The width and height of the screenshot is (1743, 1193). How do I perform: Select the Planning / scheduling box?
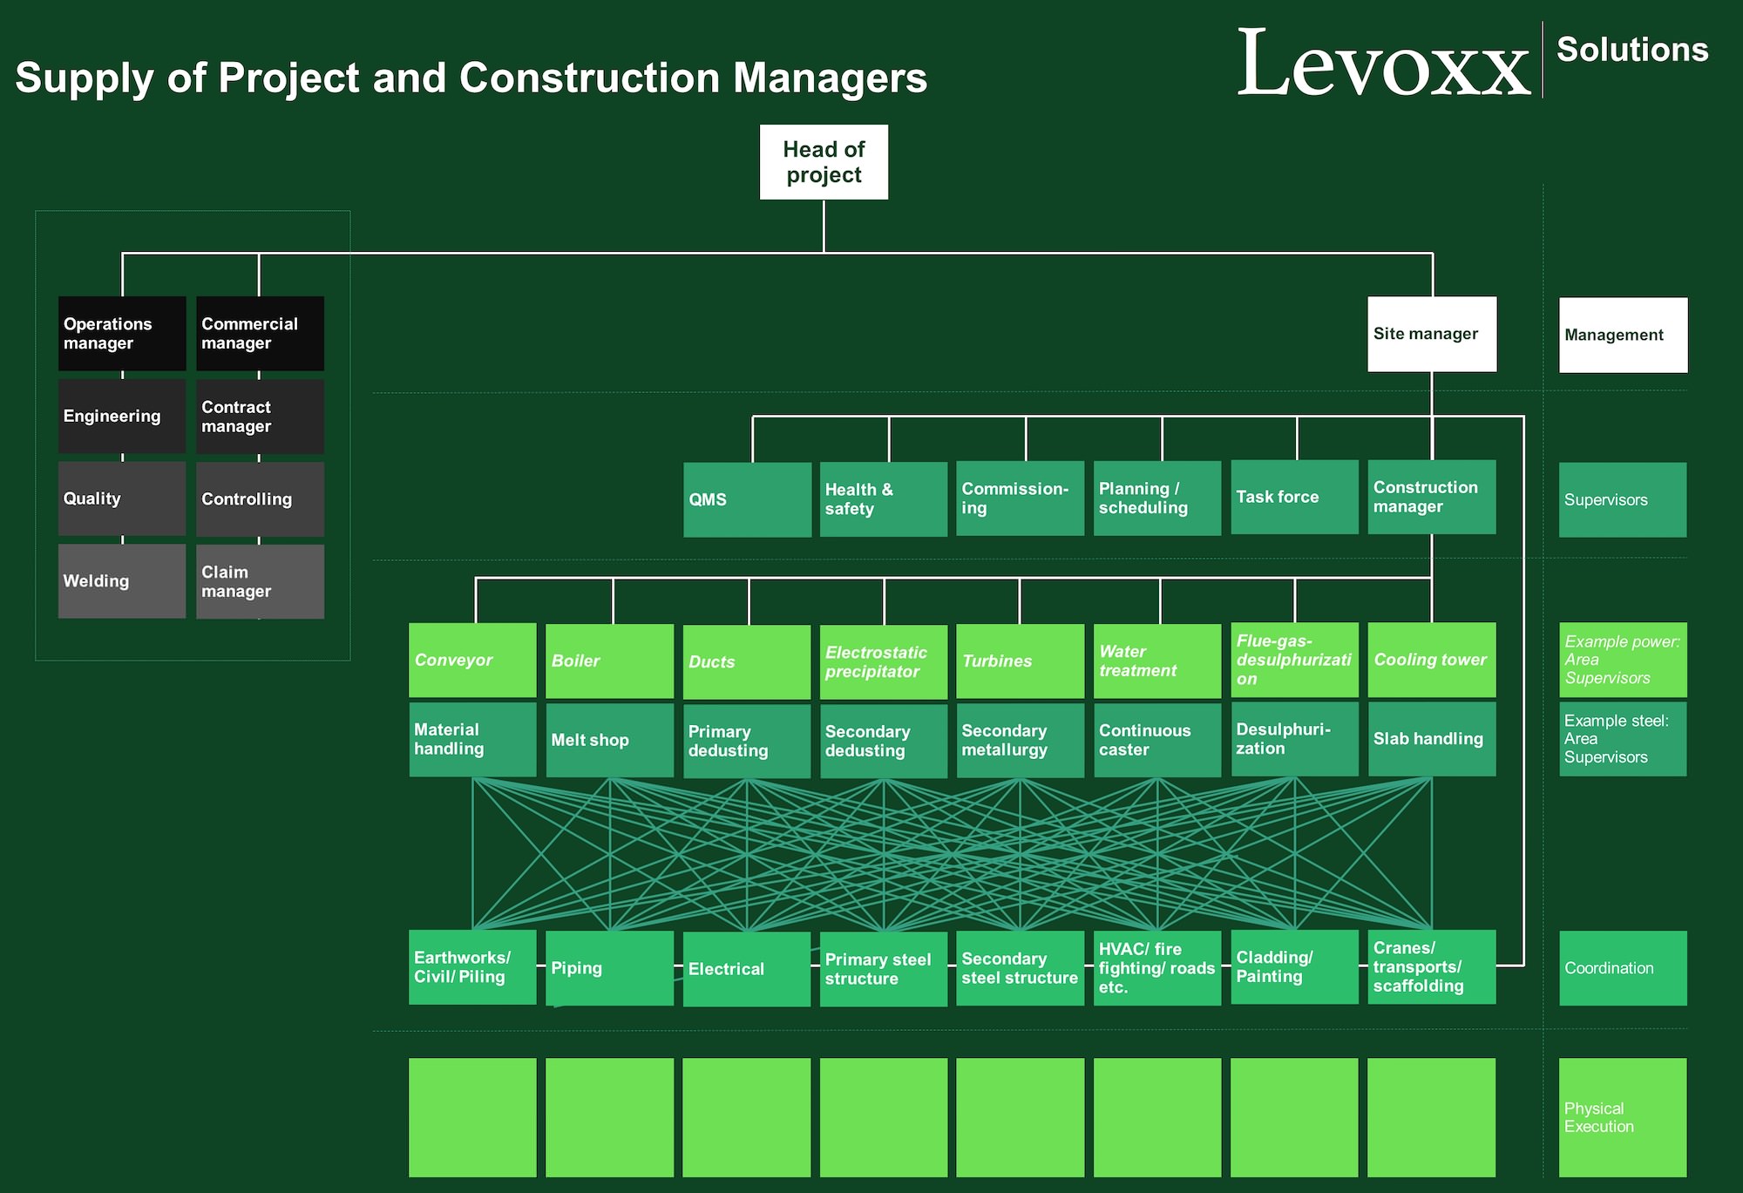(1157, 498)
